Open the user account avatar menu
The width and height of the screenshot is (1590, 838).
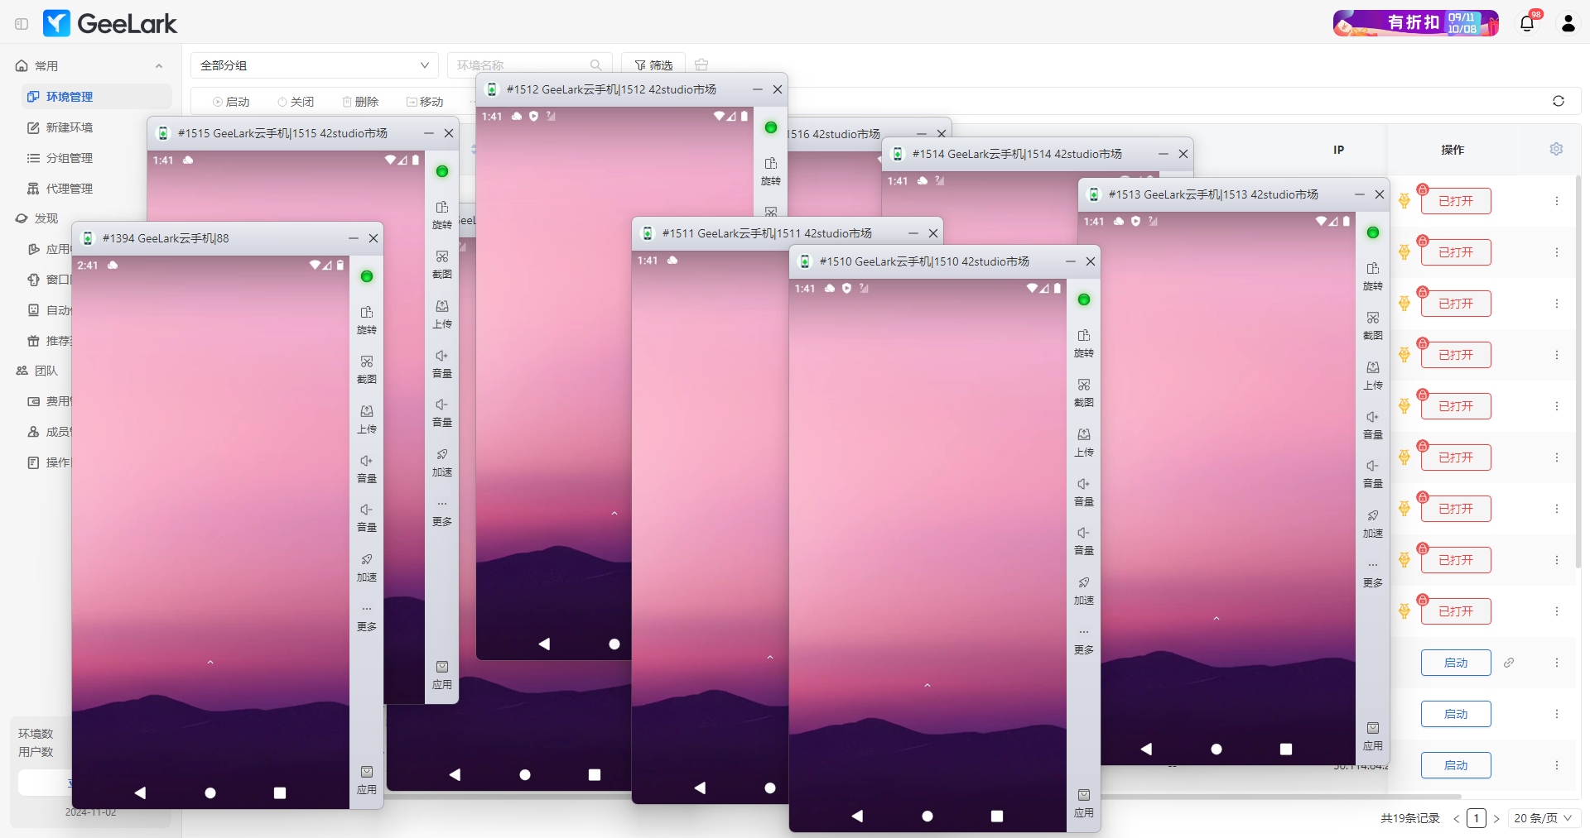(x=1568, y=23)
